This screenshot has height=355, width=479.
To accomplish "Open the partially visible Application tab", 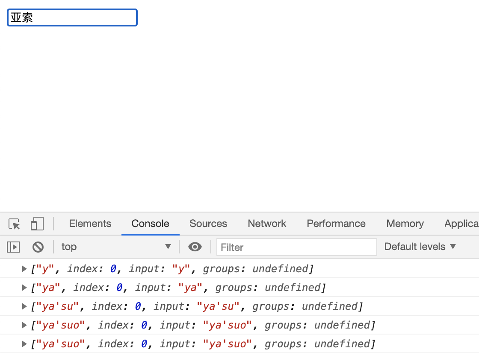I will click(x=461, y=224).
